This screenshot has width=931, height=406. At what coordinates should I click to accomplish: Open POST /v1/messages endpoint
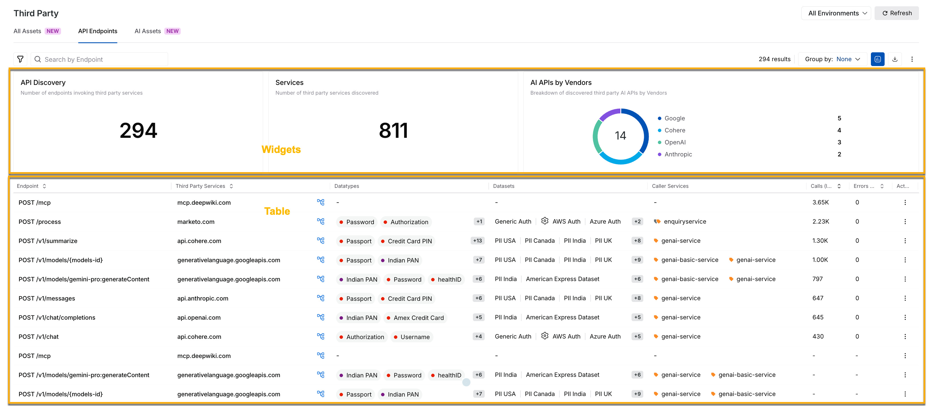point(47,298)
